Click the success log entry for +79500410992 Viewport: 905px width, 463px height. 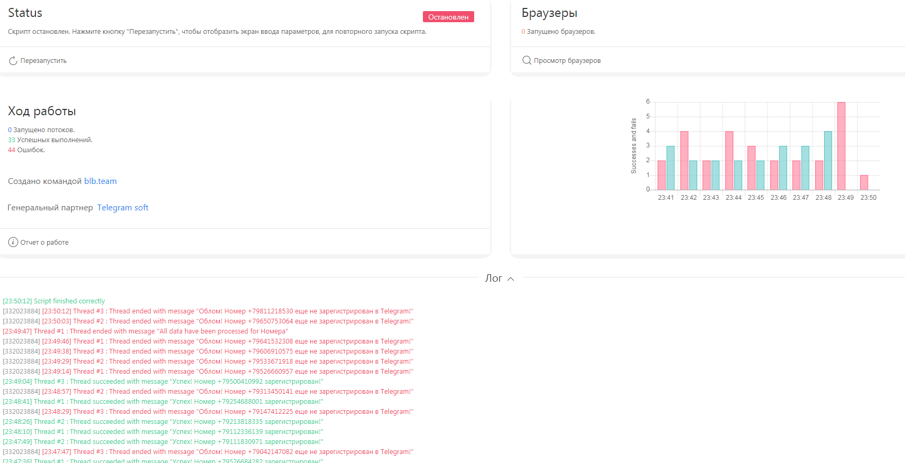[x=163, y=382]
